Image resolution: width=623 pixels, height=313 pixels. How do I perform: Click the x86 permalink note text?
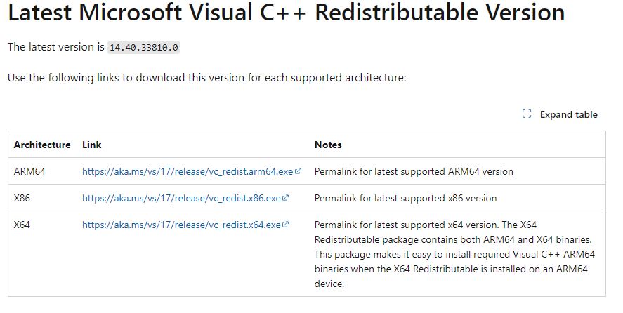click(406, 198)
